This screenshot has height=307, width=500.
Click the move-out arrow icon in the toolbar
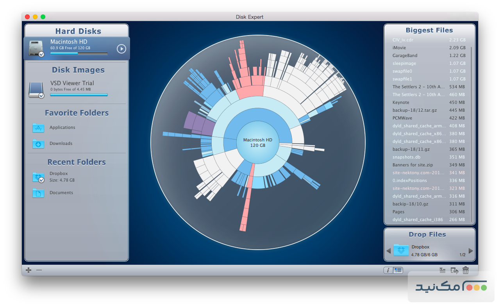[x=454, y=270]
